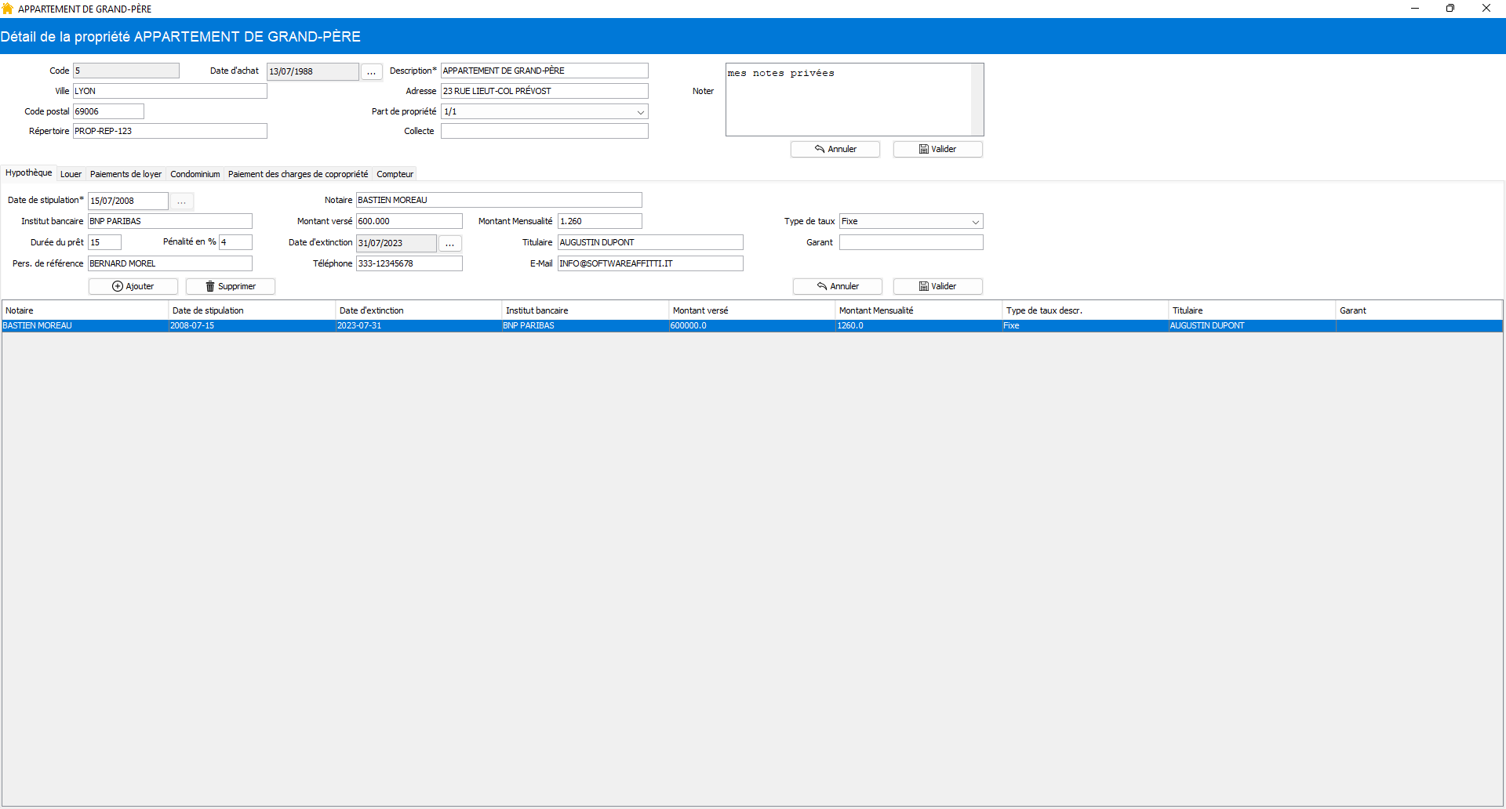
Task: Click the Titulaire field
Action: click(x=650, y=242)
